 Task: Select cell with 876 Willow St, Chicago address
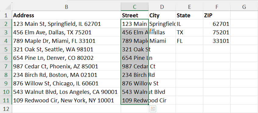[66, 83]
